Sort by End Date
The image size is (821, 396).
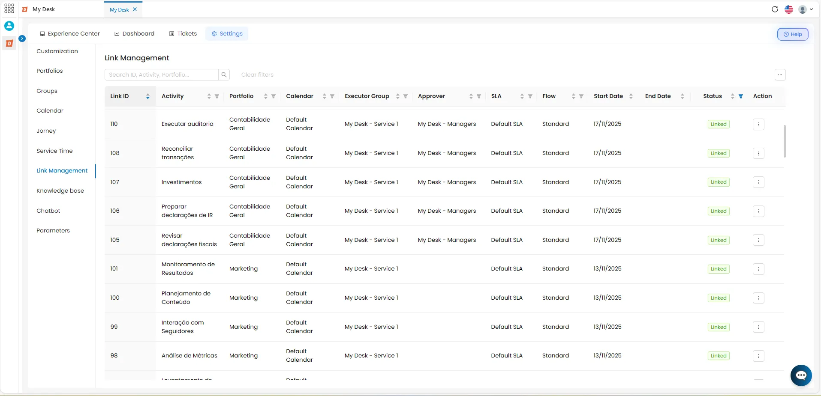pos(683,96)
